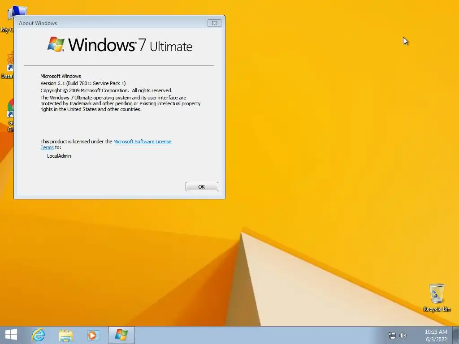Open the network tray icon

click(392, 335)
